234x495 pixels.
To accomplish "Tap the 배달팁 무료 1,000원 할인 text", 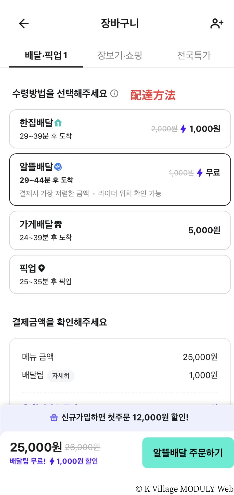I will (x=54, y=461).
